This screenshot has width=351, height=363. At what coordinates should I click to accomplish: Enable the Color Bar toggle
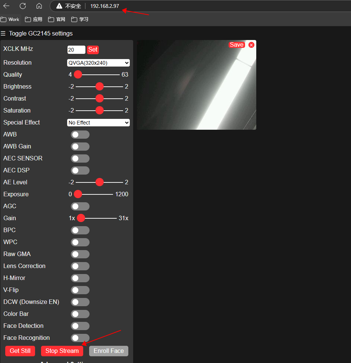click(x=80, y=314)
